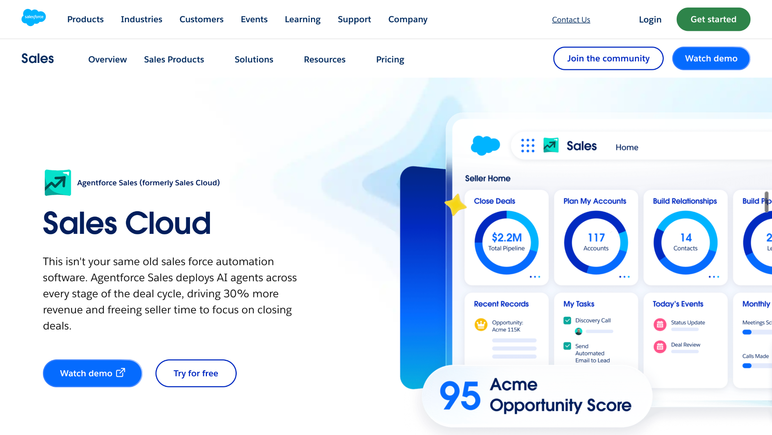
Task: Select the Overview tab
Action: click(x=107, y=60)
